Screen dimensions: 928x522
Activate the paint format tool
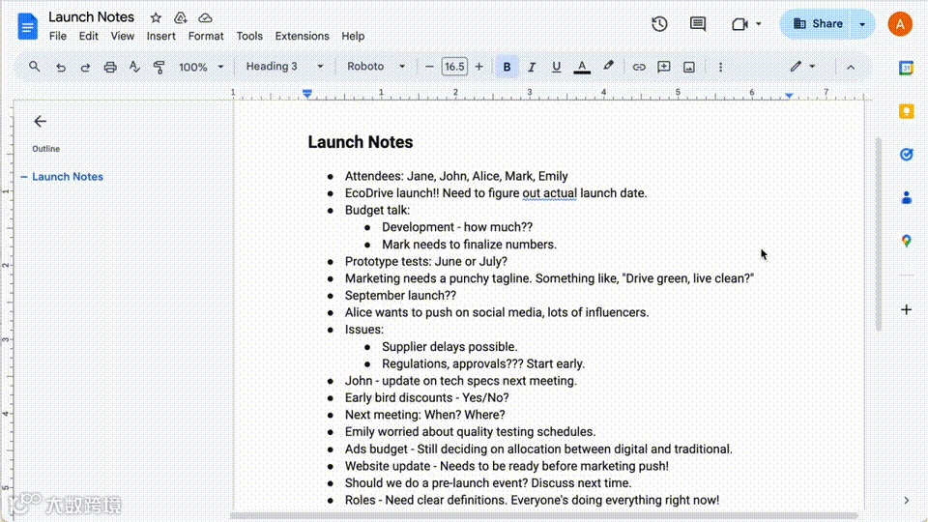coord(159,67)
